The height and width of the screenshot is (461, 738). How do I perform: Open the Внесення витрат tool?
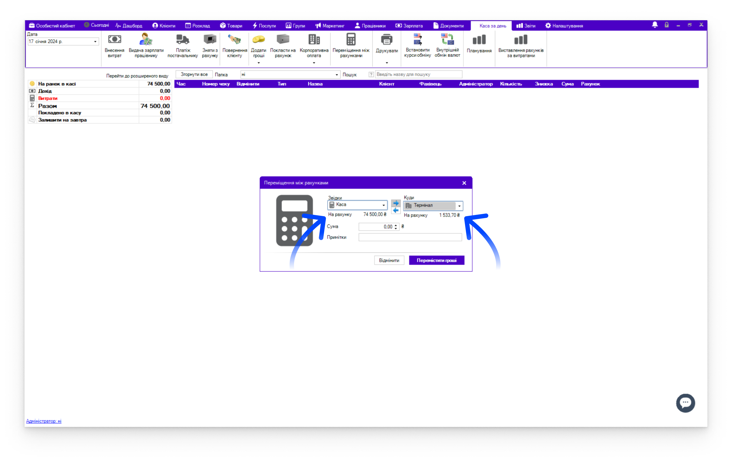[x=114, y=46]
